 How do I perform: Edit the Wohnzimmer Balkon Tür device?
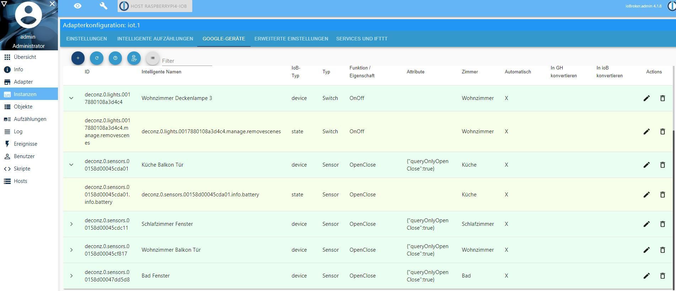click(647, 250)
